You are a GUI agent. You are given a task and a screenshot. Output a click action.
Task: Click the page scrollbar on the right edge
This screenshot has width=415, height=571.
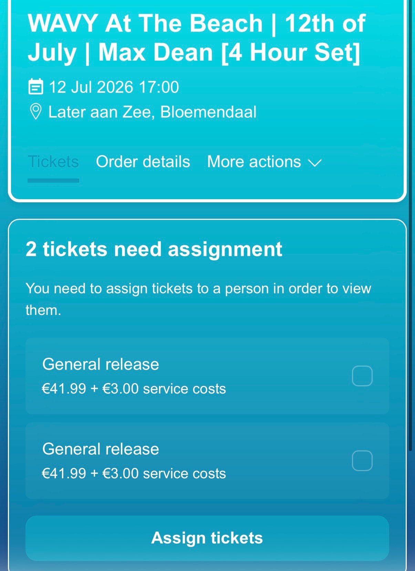tap(410, 224)
